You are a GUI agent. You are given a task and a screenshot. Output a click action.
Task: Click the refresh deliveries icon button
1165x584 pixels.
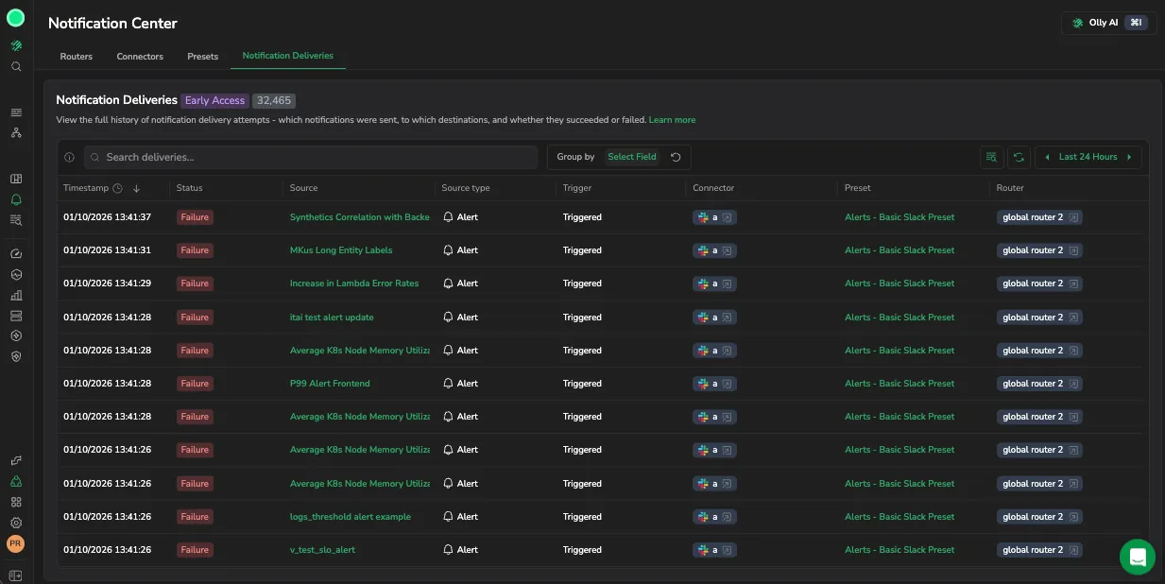click(x=1019, y=157)
